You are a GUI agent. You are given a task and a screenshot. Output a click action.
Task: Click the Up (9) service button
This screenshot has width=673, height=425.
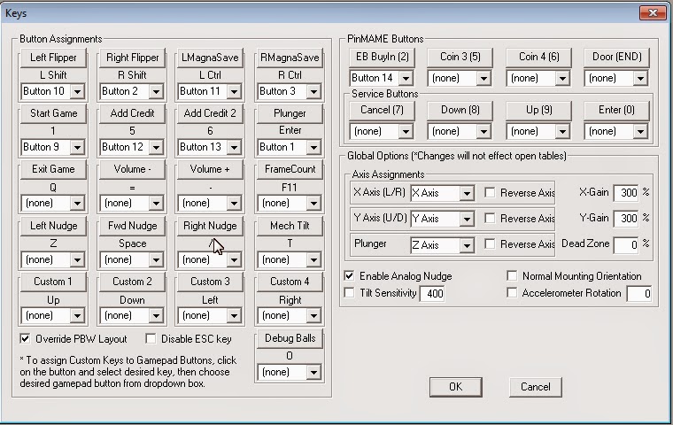538,111
